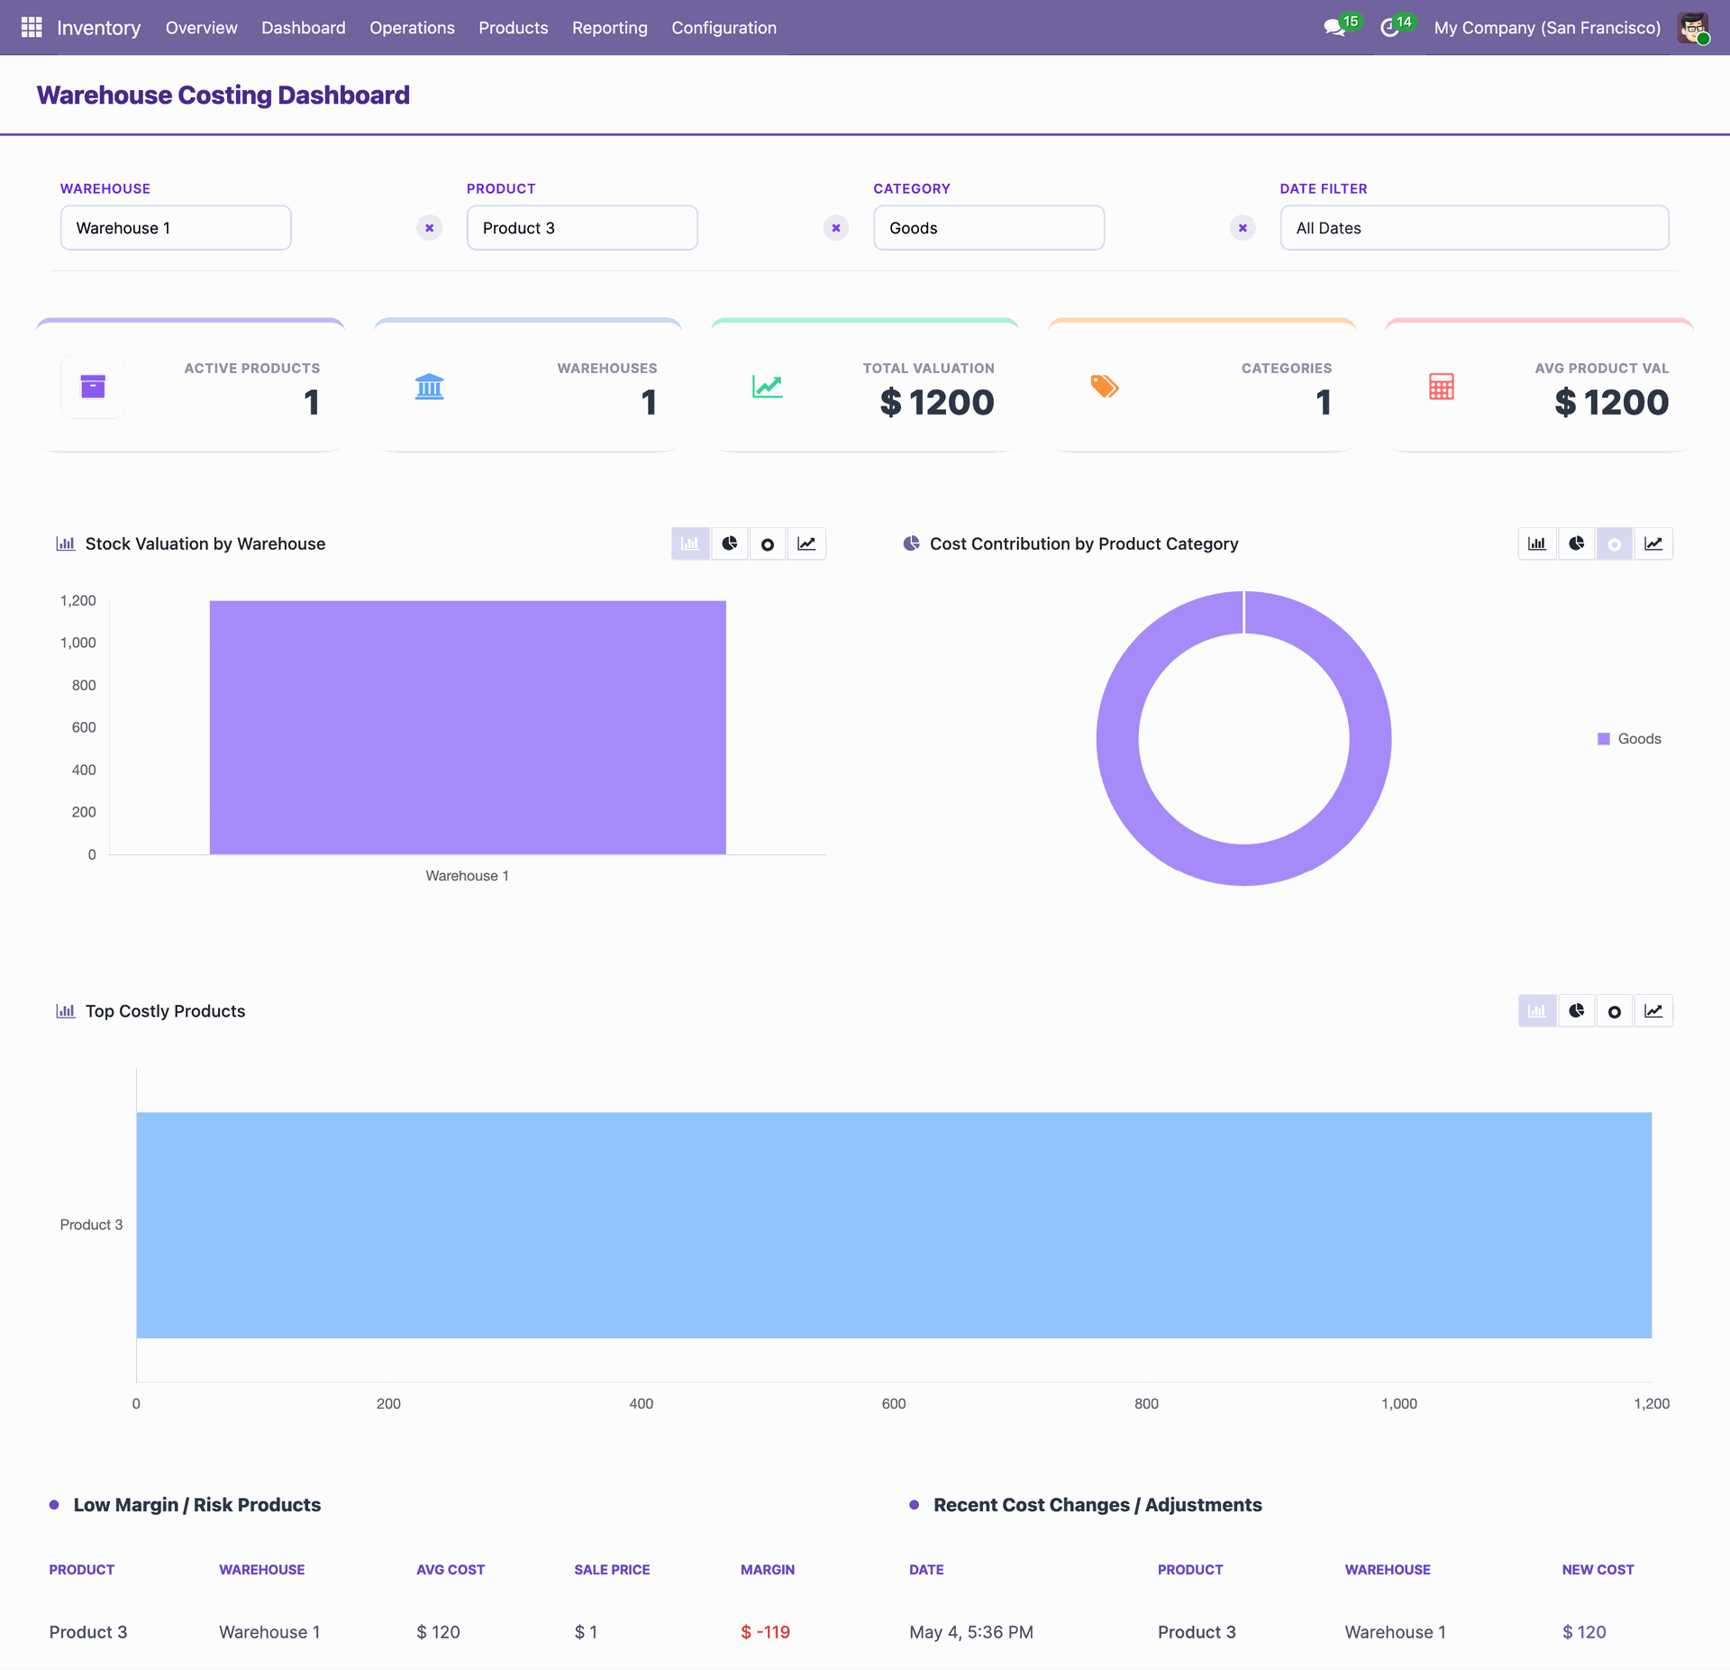Screen dimensions: 1730x1670
Task: Switch Cost Contribution chart to pie view
Action: click(x=1577, y=543)
